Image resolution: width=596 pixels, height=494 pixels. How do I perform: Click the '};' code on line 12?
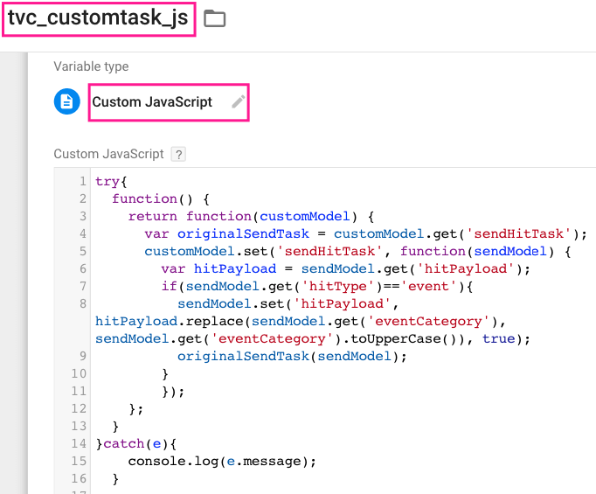point(136,409)
